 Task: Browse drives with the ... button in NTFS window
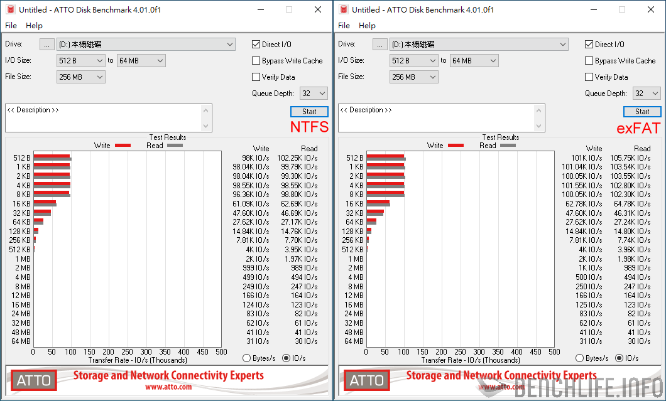(47, 44)
